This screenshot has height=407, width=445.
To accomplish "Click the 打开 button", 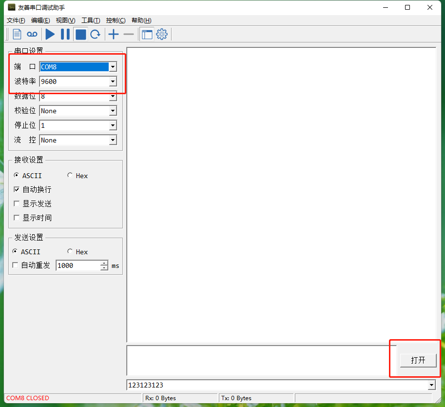I will (418, 360).
